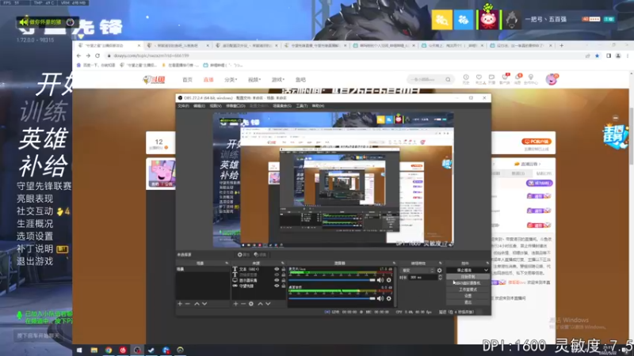The width and height of the screenshot is (634, 356).
Task: Go to 首页 on Douyu
Action: pos(187,80)
